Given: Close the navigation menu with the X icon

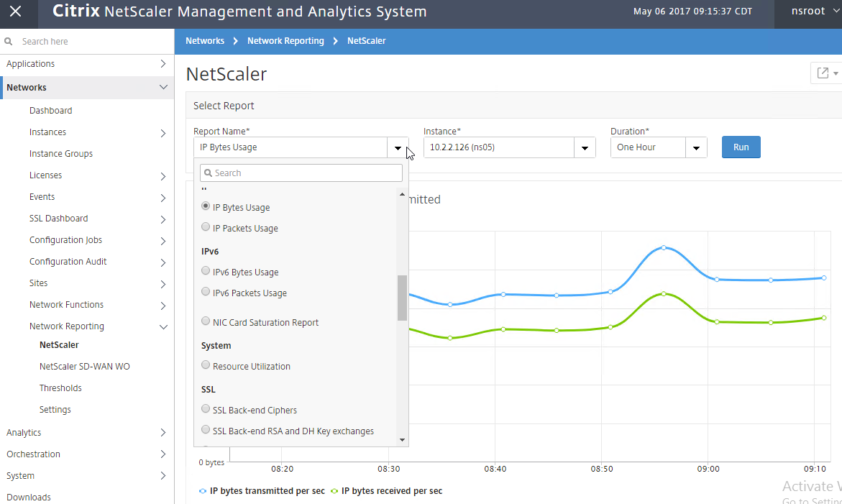Looking at the screenshot, I should point(16,12).
